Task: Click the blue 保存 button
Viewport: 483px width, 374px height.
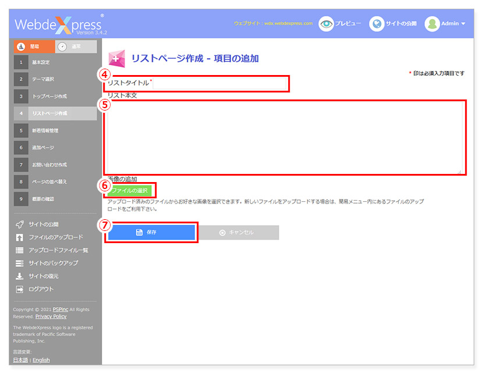Action: coord(151,233)
